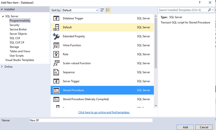216x130 pixels.
Task: Switch to medium icons list view
Action: [x=108, y=10]
